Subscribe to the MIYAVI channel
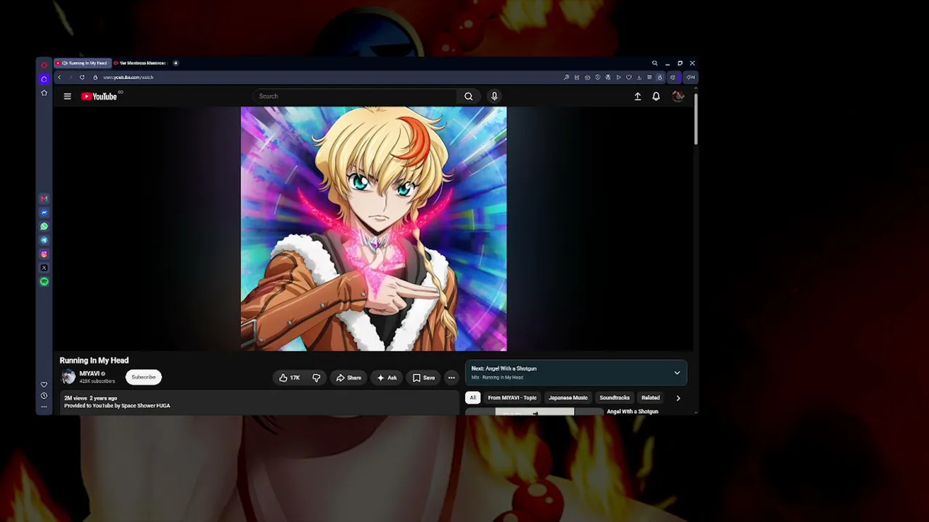Screen dimensions: 929x522 click(144, 377)
